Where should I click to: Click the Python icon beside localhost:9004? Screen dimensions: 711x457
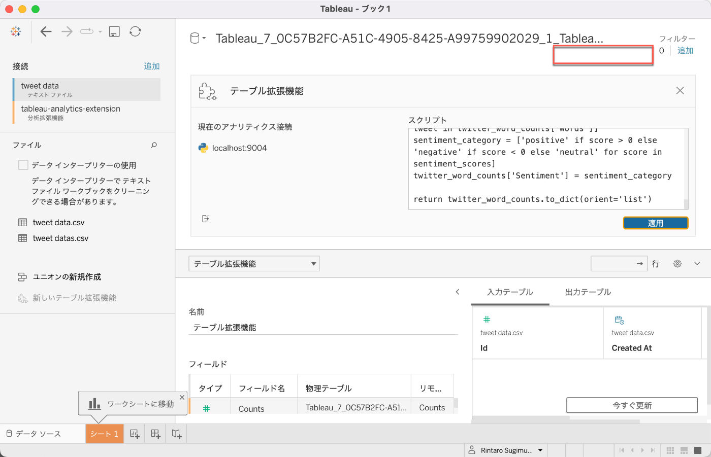click(x=203, y=148)
